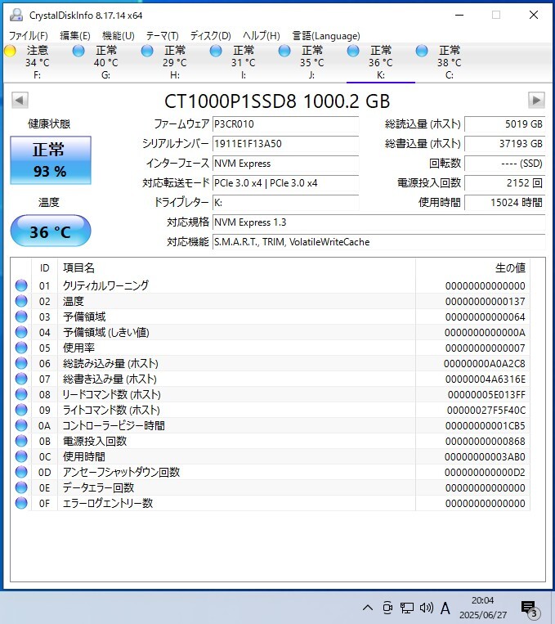The image size is (555, 624).
Task: Open the 機能(U) menu
Action: [x=119, y=36]
